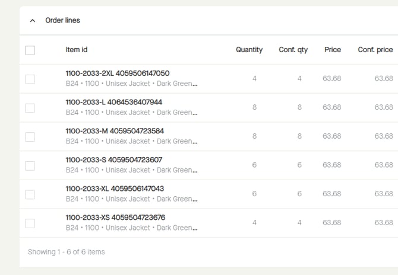Click the Conf. qty column header
The height and width of the screenshot is (275, 398).
click(x=293, y=50)
